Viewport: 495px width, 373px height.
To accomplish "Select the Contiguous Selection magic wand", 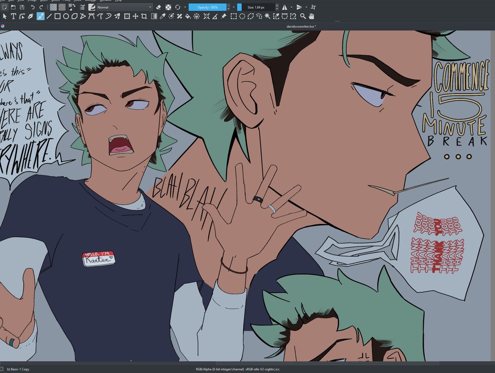I will click(267, 17).
